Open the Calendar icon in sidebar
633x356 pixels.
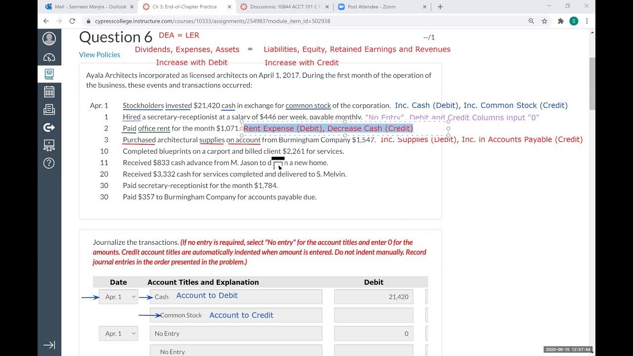coord(49,91)
